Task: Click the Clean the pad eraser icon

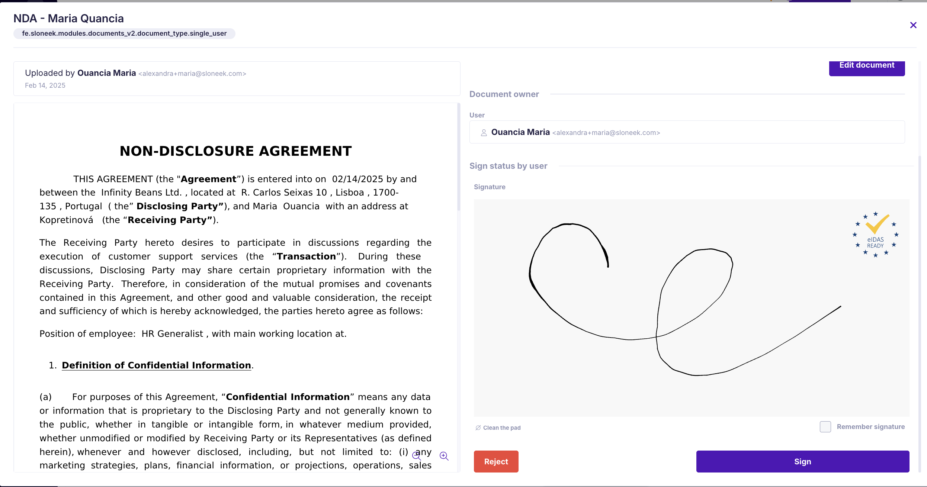Action: [x=478, y=428]
